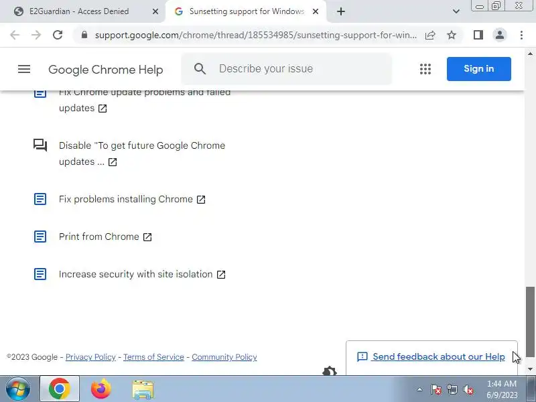The image size is (536, 402).
Task: Click the search magnifier icon
Action: 200,69
